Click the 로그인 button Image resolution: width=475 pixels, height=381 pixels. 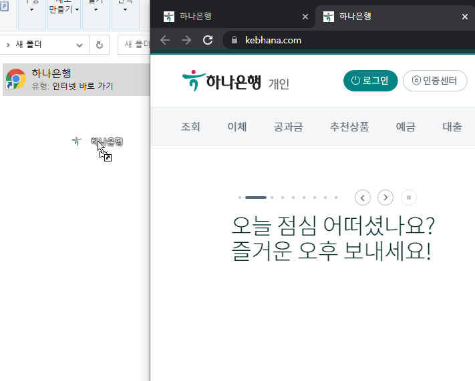tap(370, 81)
